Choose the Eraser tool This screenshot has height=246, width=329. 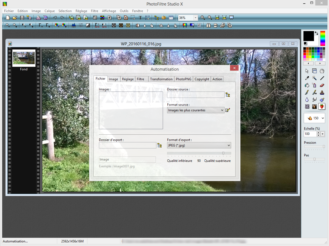tap(322, 85)
